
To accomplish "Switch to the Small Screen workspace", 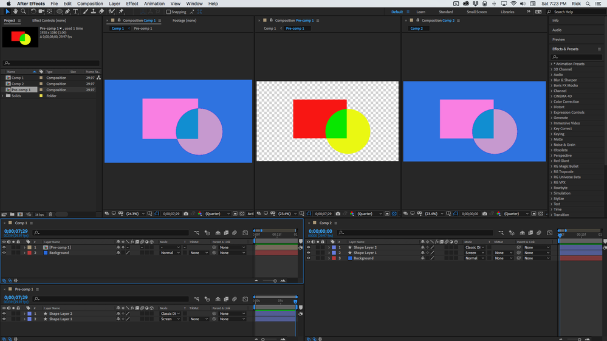I will coord(476,12).
